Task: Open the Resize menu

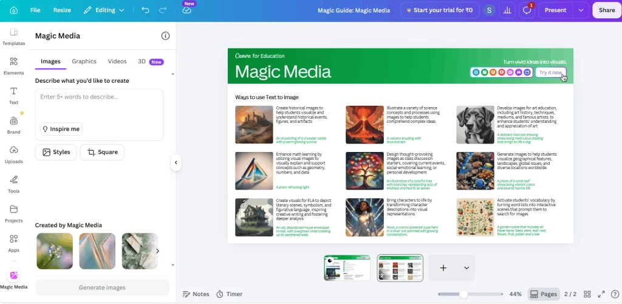Action: tap(63, 10)
